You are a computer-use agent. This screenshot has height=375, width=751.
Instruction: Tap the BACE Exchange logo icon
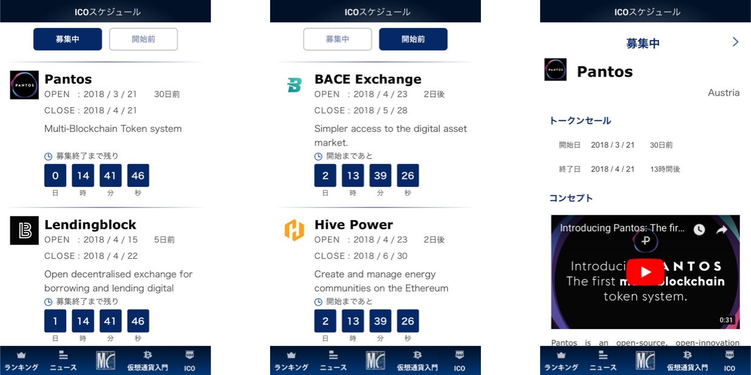(294, 85)
